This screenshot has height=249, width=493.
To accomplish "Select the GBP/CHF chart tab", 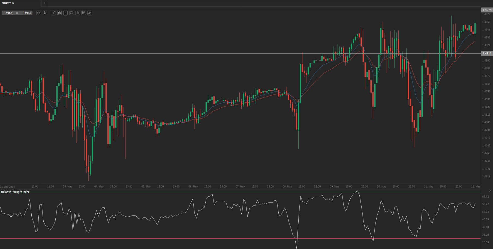I will point(8,3).
